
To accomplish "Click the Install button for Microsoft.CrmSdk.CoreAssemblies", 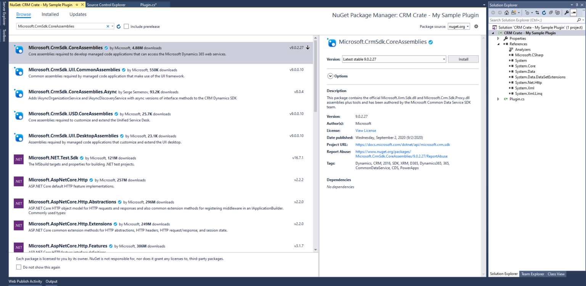I will 463,59.
